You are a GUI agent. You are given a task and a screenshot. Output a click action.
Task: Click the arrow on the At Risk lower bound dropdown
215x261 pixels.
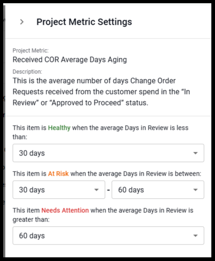96,190
